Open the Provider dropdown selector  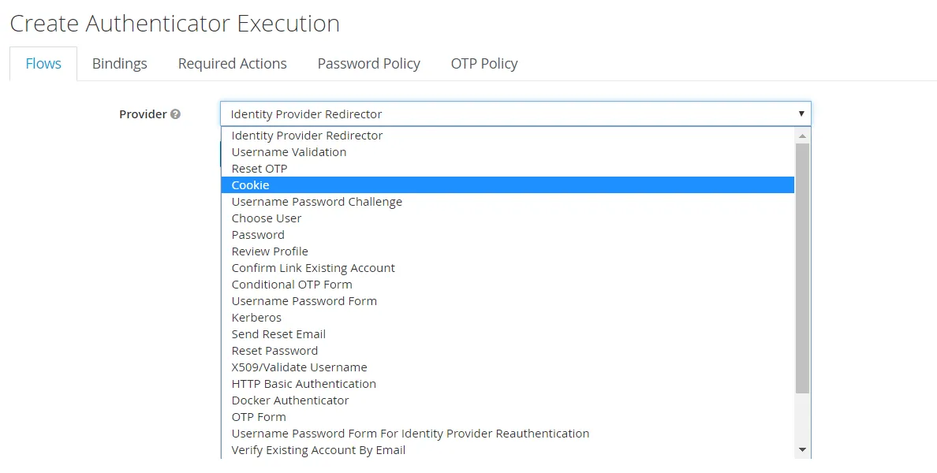(515, 114)
